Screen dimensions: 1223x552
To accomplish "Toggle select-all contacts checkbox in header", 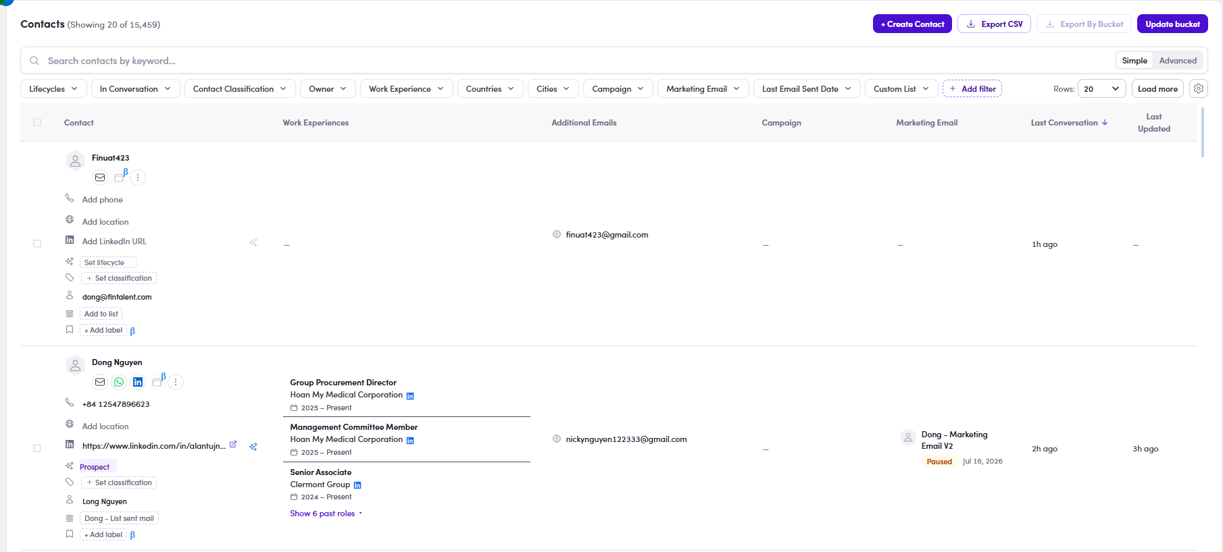I will [37, 122].
